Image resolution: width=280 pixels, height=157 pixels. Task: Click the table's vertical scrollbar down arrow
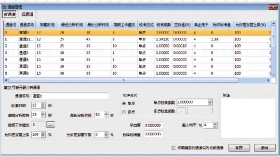tap(274, 75)
